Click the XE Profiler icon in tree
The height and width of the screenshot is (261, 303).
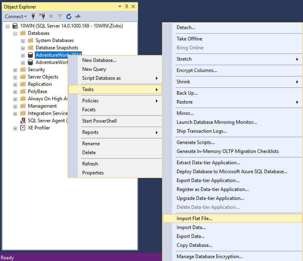(x=23, y=128)
